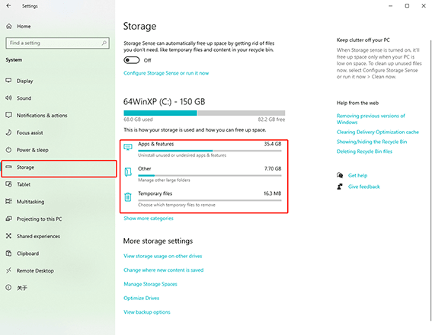Image resolution: width=432 pixels, height=335 pixels.
Task: Open Multitasking settings page
Action: click(30, 202)
